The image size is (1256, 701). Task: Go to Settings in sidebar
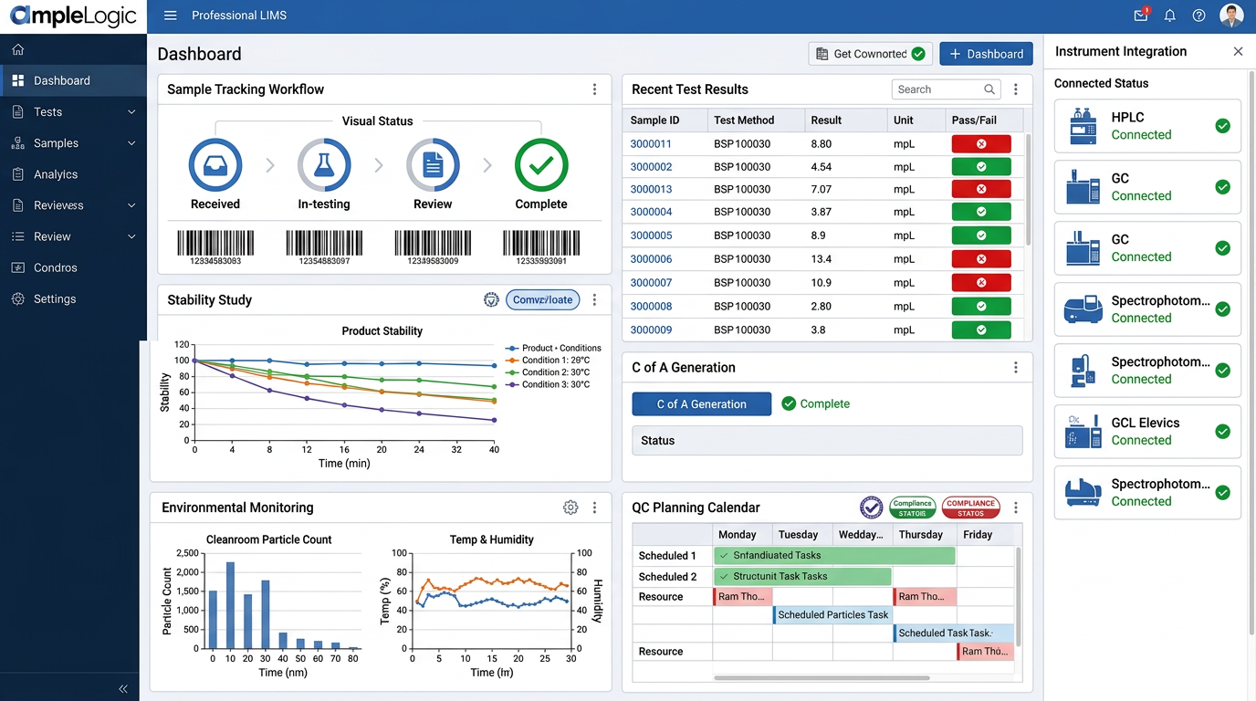tap(55, 298)
